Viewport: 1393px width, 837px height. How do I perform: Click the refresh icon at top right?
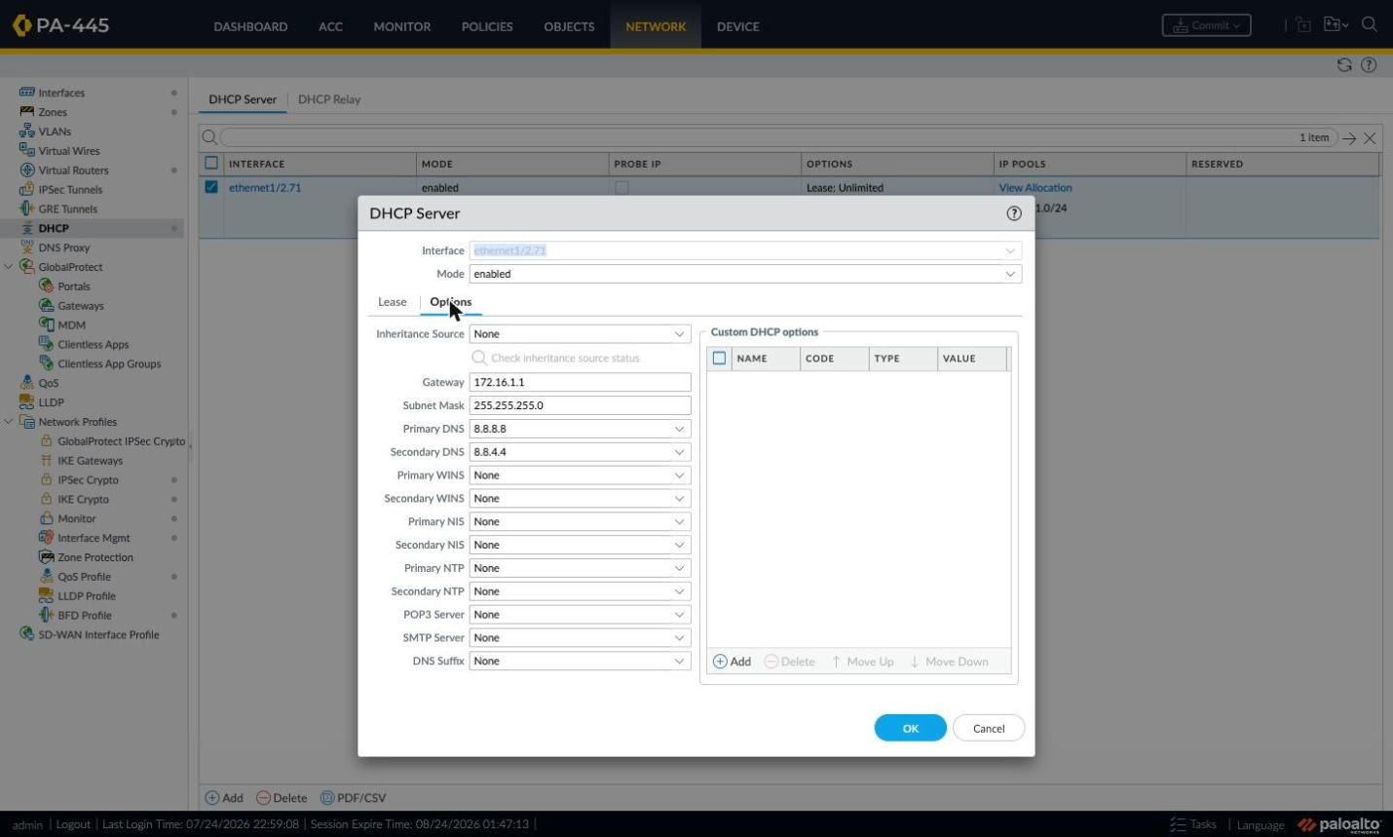[1344, 64]
